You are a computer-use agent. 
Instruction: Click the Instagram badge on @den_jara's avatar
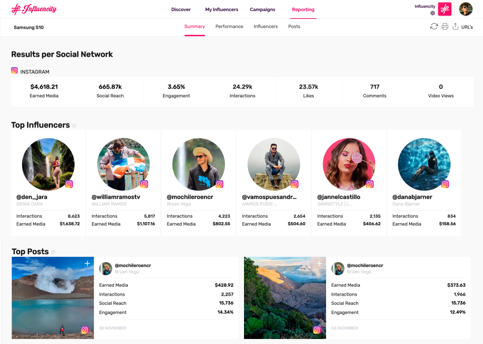point(69,184)
